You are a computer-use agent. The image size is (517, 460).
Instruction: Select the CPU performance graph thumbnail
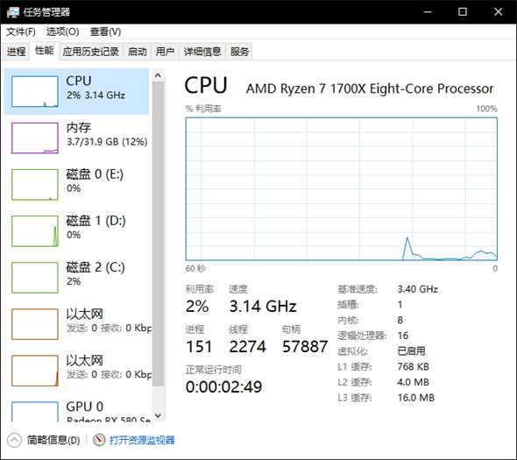35,91
